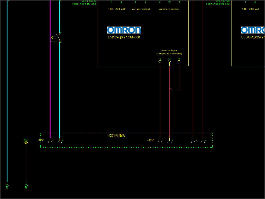
Task: Select XS1 connector pin 5 symbol
Action: [50, 141]
